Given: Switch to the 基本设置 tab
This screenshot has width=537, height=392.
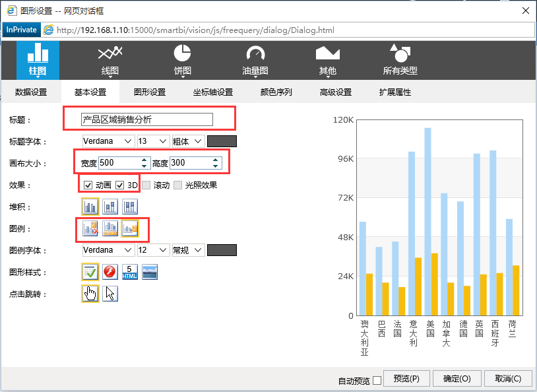Looking at the screenshot, I should [x=90, y=92].
